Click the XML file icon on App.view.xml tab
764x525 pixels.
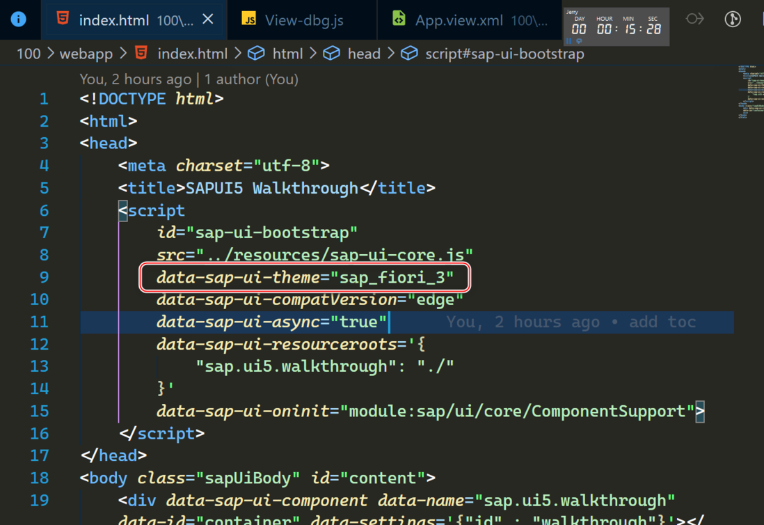click(x=399, y=19)
